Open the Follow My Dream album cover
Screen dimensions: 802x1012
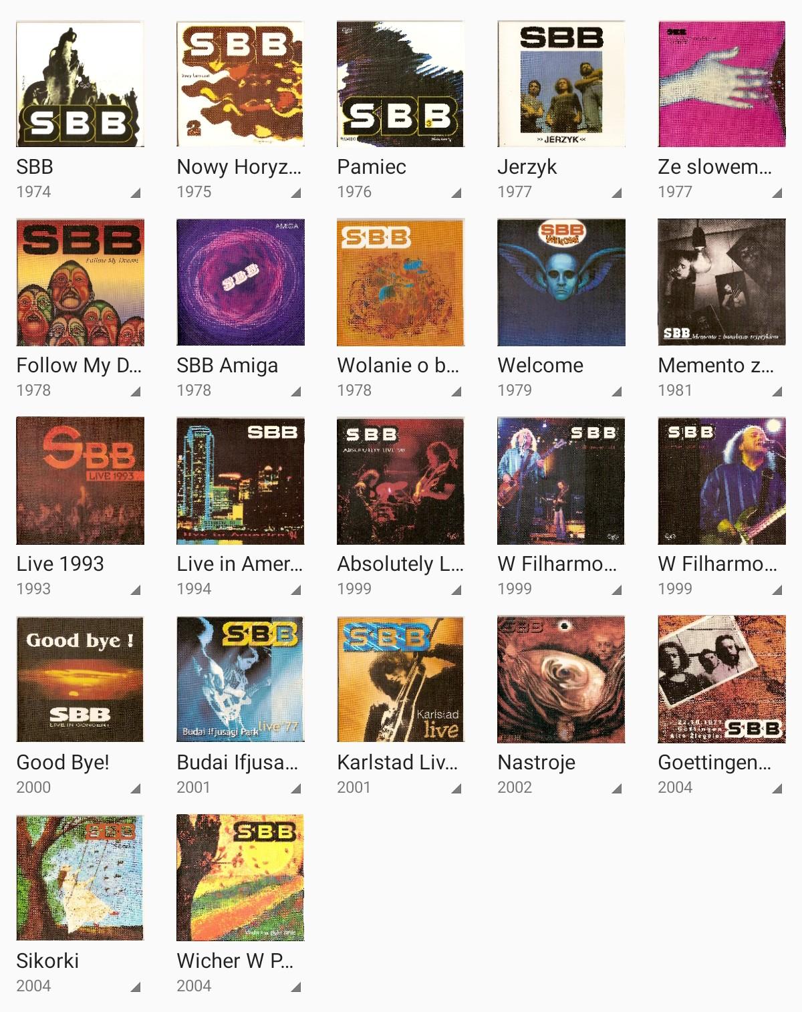tap(80, 282)
